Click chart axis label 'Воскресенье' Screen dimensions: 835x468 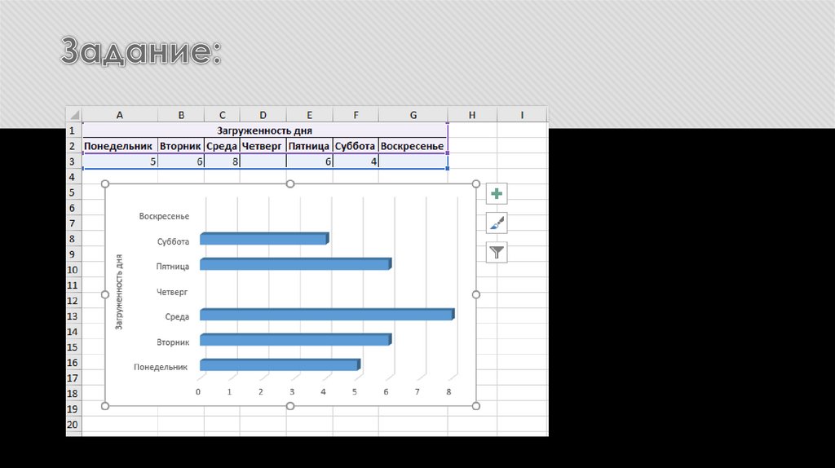164,216
